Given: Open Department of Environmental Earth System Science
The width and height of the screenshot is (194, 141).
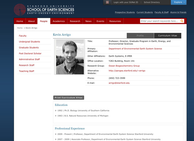Looking at the screenshot, I should 135,49.
